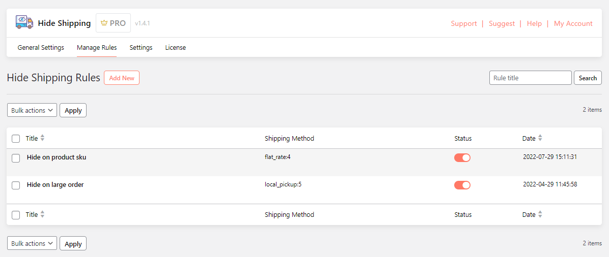Click the PRO crown badge icon

pos(104,23)
